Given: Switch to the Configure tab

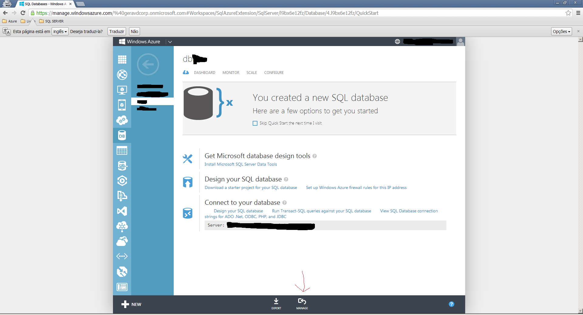Looking at the screenshot, I should [x=274, y=73].
